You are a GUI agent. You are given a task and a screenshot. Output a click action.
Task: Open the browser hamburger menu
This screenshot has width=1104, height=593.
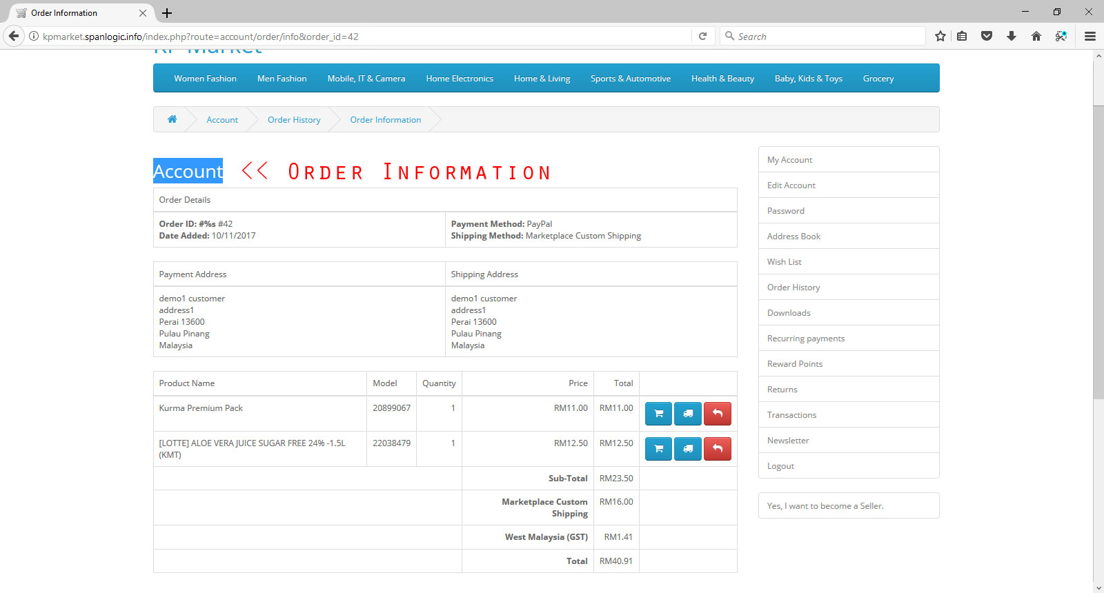pos(1090,37)
